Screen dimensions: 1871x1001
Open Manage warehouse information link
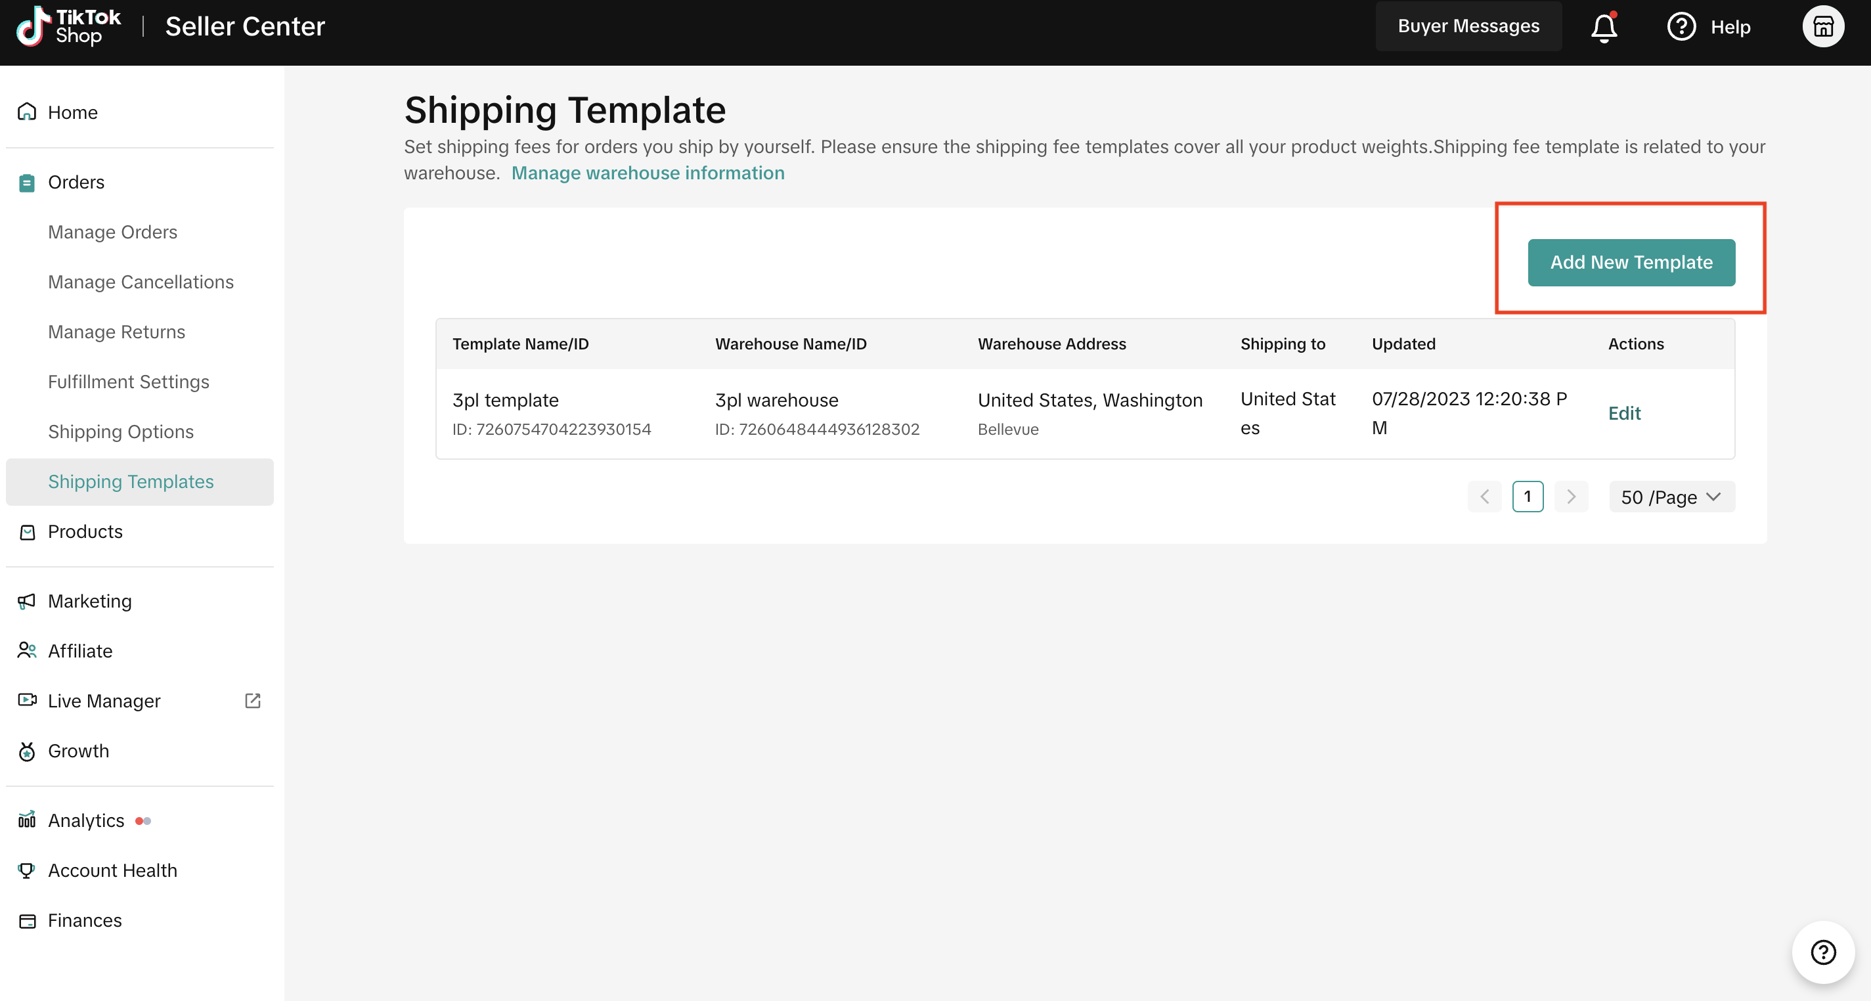[x=647, y=173]
